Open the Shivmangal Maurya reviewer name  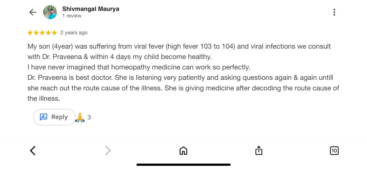pyautogui.click(x=91, y=9)
